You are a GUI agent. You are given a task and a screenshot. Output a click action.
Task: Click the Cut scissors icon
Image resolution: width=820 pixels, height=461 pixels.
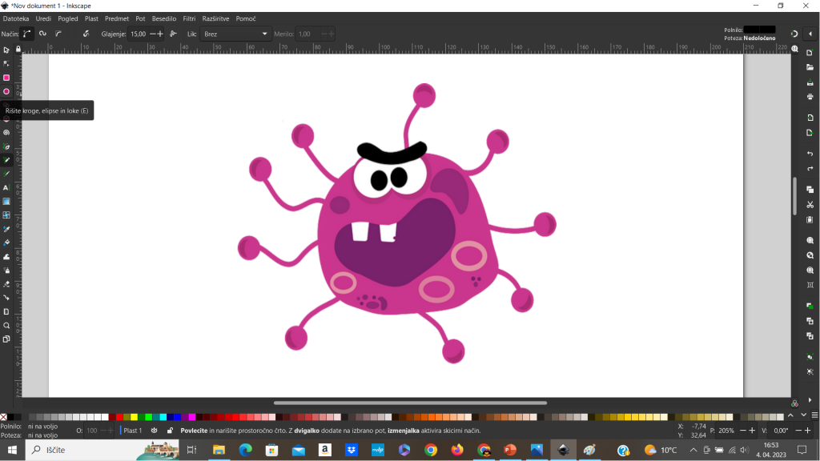click(810, 205)
